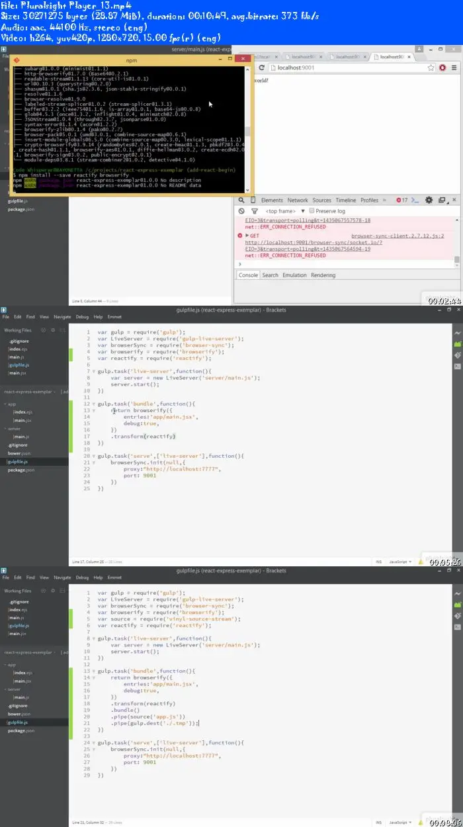Open DevTools settings gear icon
463x827 pixels.
[x=428, y=200]
